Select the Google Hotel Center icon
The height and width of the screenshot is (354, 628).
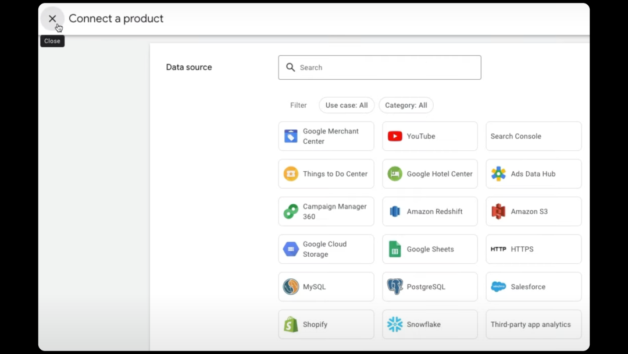point(395,174)
